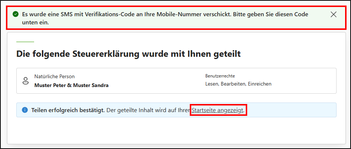
Task: Click the "Lesen" permission text
Action: click(x=212, y=84)
